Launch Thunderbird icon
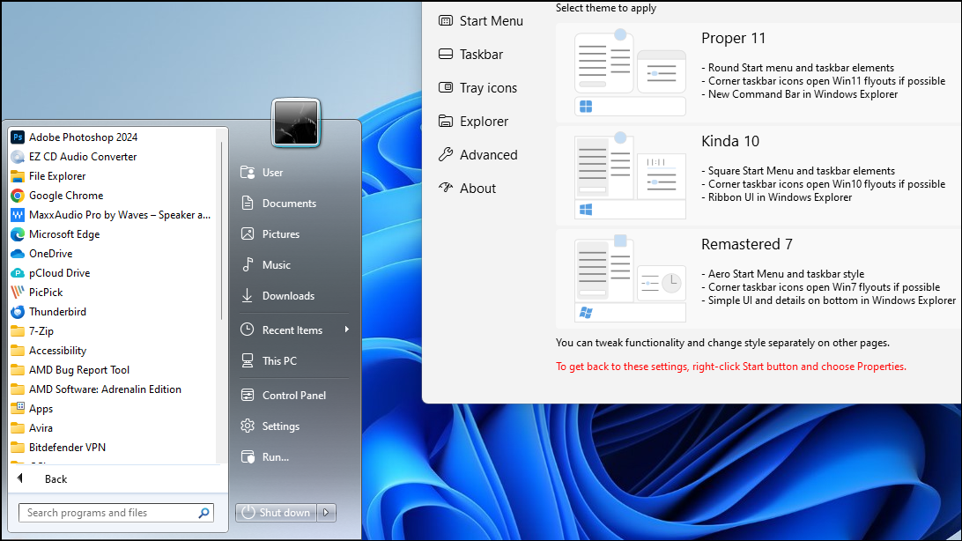 point(18,312)
